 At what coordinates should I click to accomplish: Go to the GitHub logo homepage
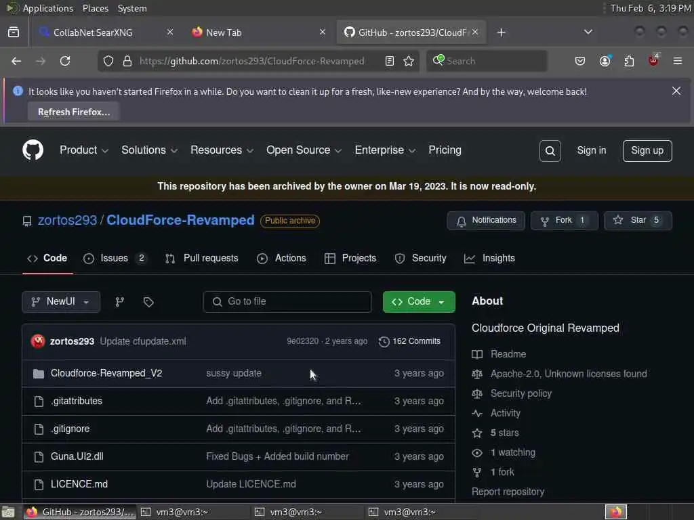(33, 150)
